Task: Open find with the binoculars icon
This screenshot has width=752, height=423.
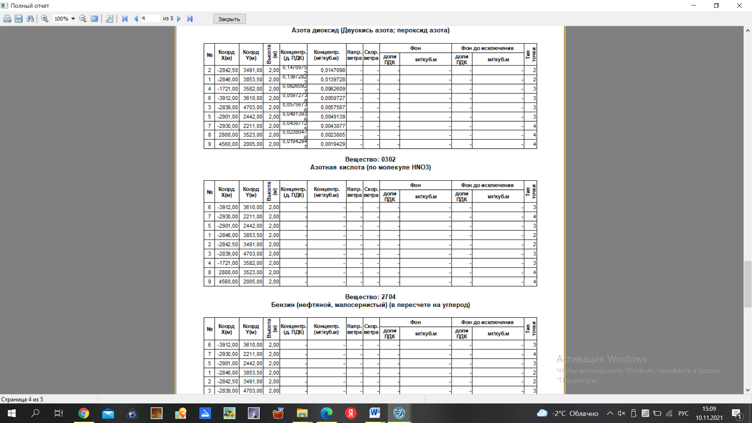Action: point(30,19)
